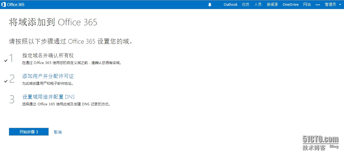Click the ellipsis more-apps icon

(318, 5)
